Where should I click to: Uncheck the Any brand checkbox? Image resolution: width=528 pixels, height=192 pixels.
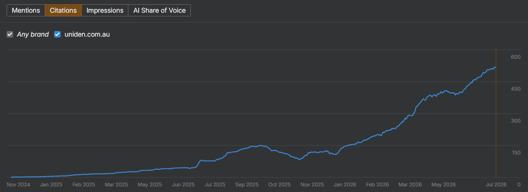pos(10,34)
